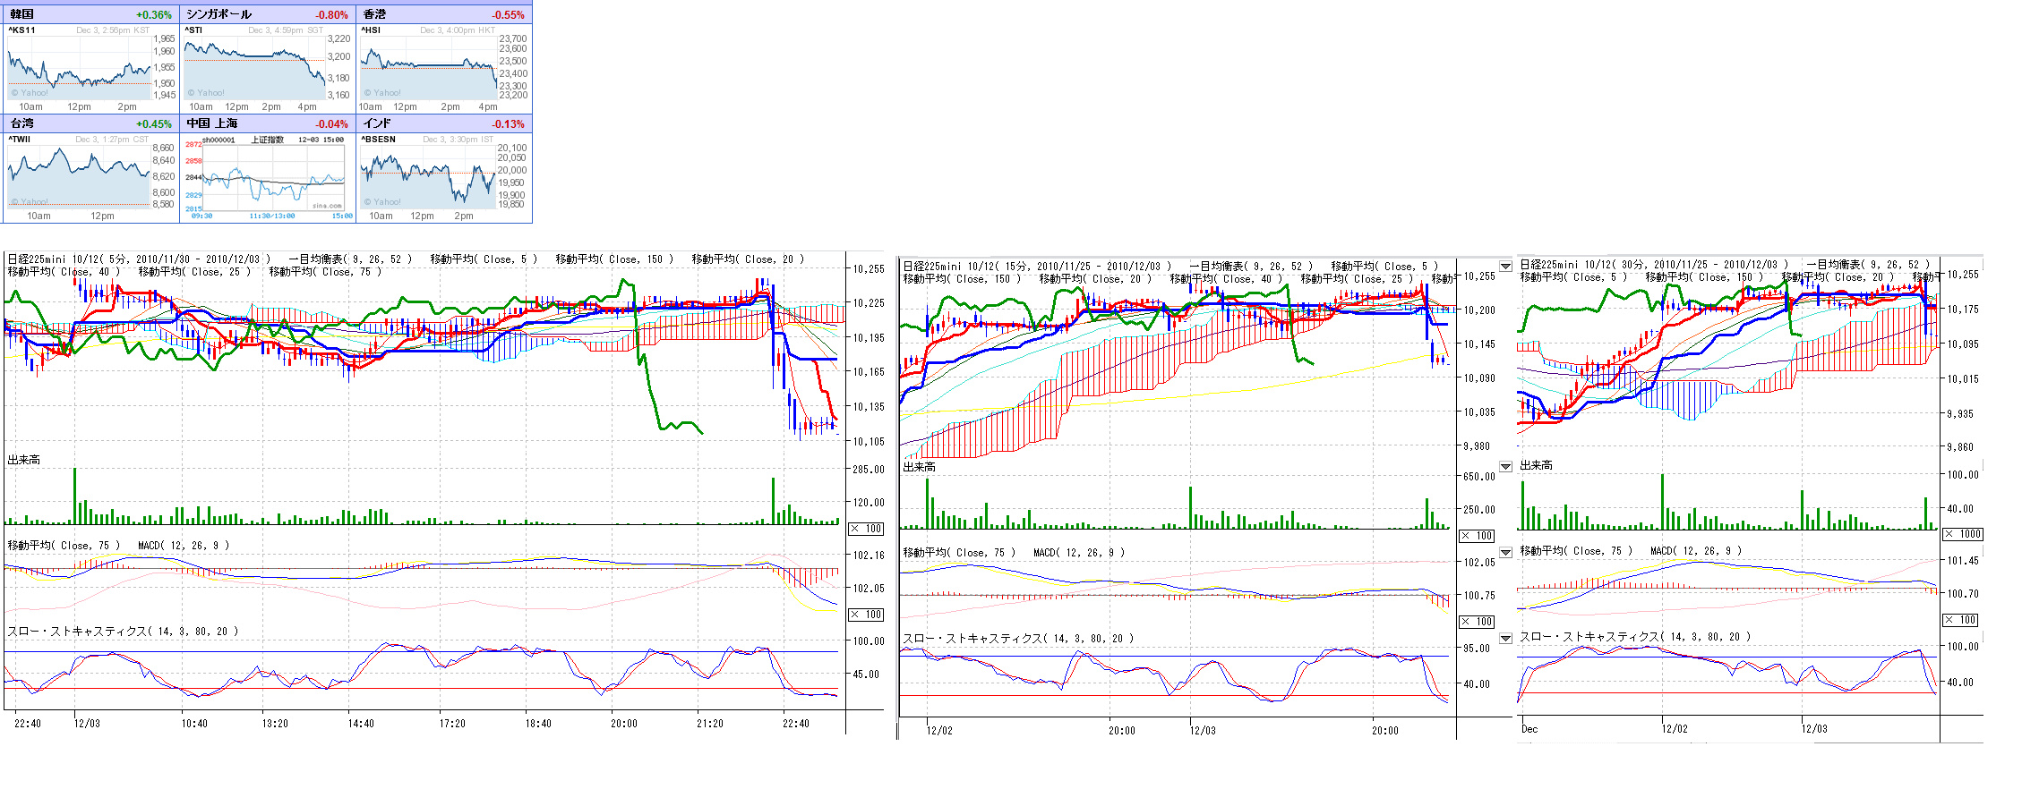Click ×100 scale box beside 15-minute MACD axis
2022x789 pixels.
[x=1477, y=622]
